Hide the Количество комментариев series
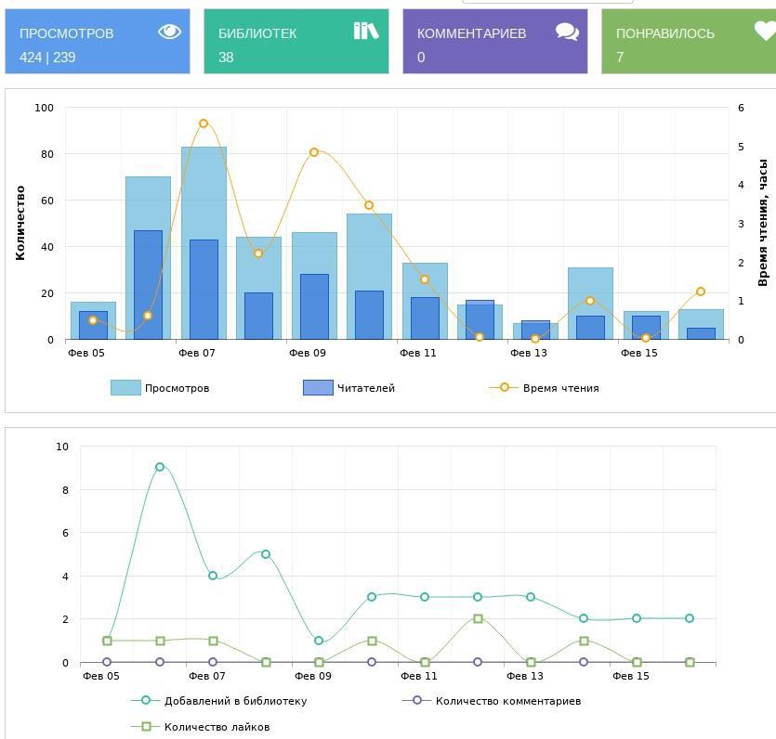 coord(507,701)
